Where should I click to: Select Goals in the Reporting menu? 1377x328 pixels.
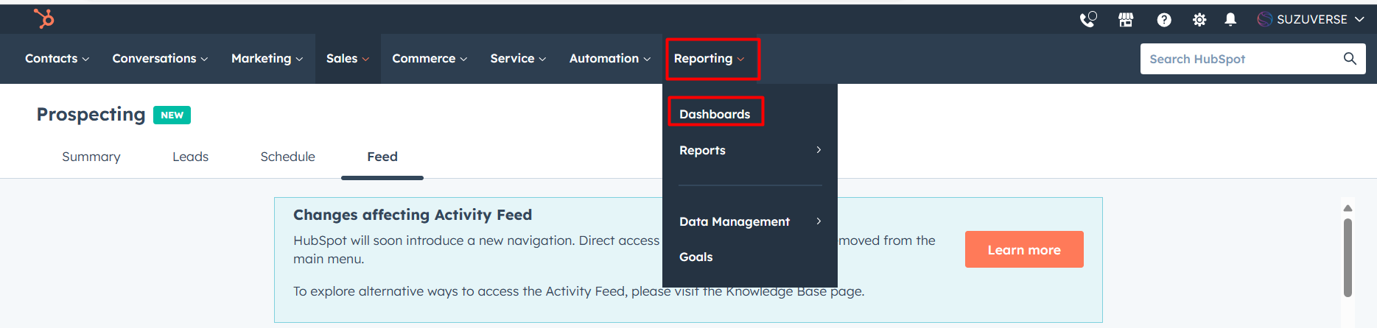point(695,257)
